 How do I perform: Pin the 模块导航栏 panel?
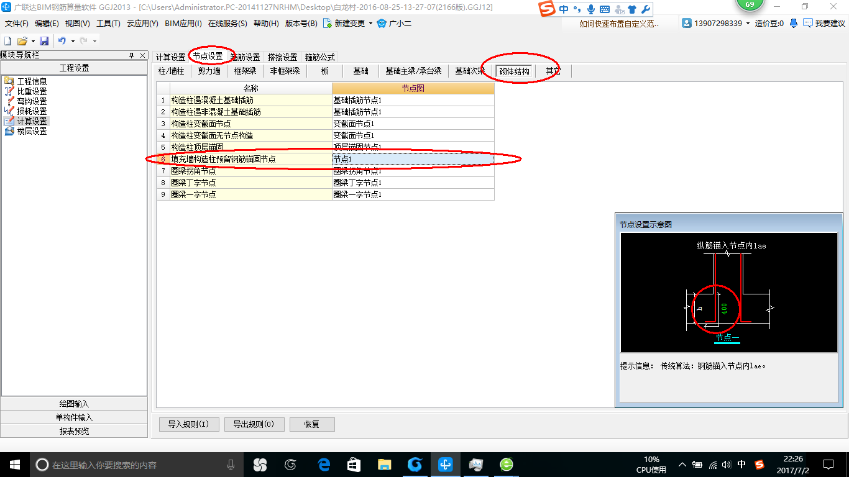coord(131,55)
